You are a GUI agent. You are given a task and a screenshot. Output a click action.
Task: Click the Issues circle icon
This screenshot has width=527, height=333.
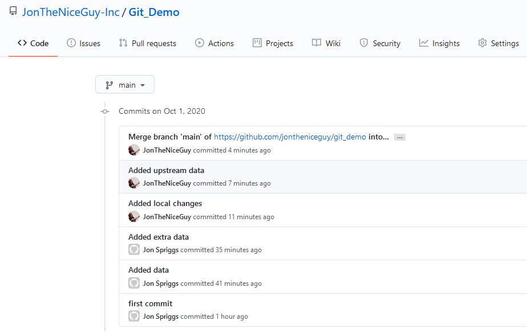[x=71, y=43]
